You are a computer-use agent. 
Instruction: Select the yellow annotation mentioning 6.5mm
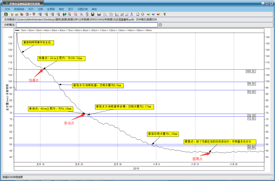tap(98, 86)
